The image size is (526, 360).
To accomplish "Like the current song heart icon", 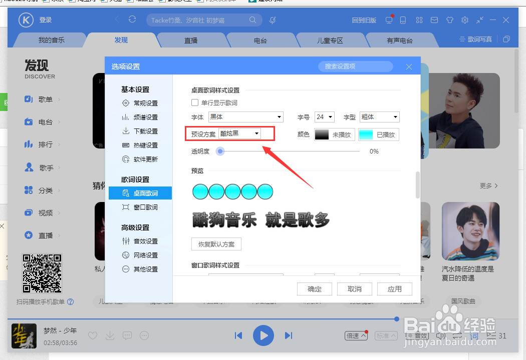I will tap(93, 335).
